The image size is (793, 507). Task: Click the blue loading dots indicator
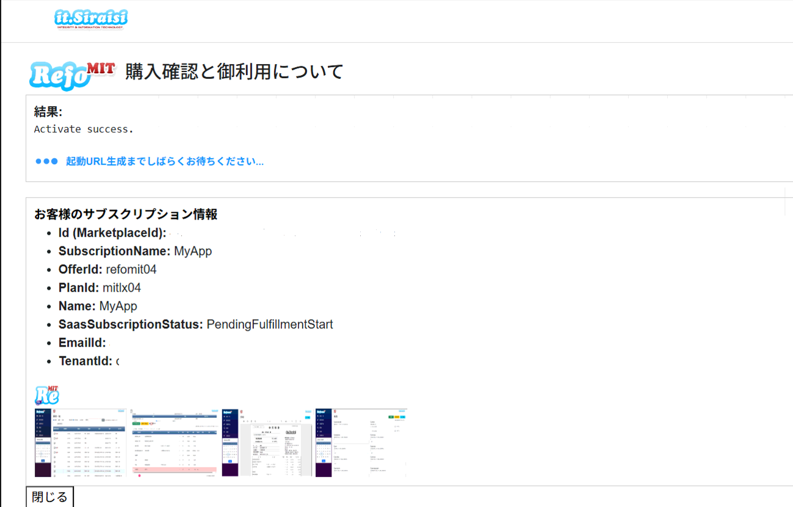coord(46,162)
